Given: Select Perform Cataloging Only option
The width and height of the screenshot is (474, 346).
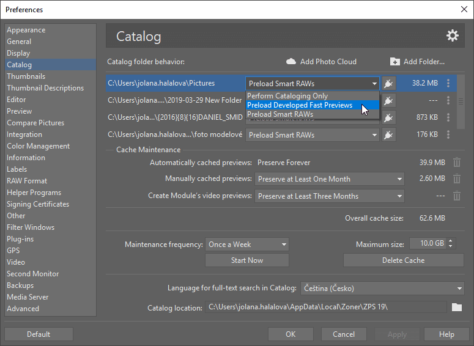Looking at the screenshot, I should [313, 96].
